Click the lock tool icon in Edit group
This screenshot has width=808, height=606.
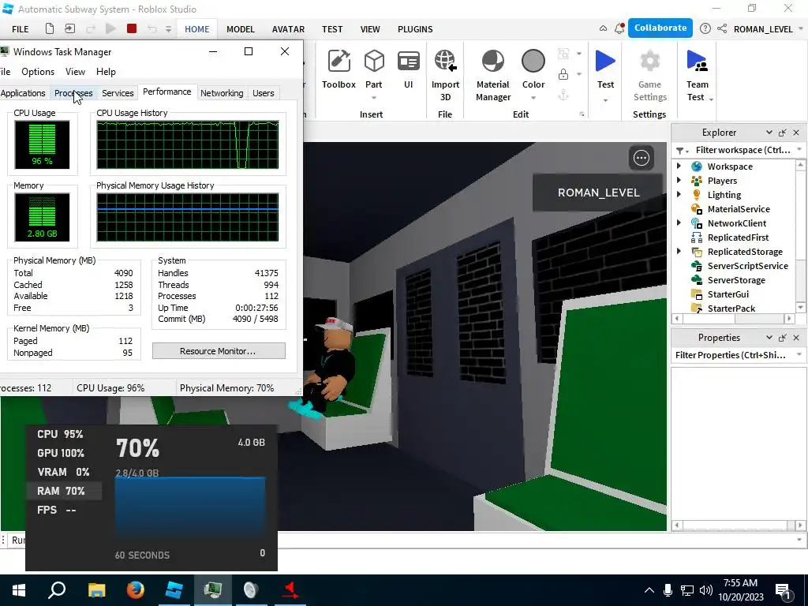(563, 74)
